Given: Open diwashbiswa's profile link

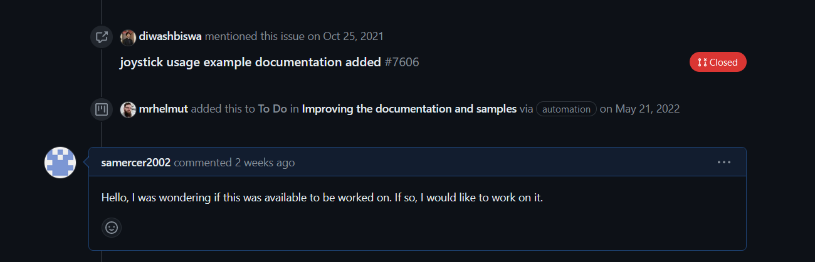Looking at the screenshot, I should point(171,36).
